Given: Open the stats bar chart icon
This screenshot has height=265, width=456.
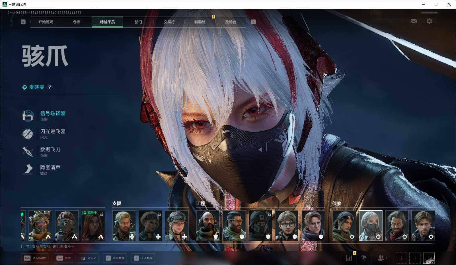Looking at the screenshot, I should [x=349, y=258].
